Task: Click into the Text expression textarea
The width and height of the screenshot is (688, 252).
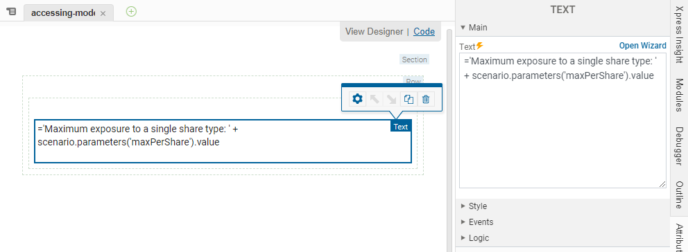Action: [562, 120]
